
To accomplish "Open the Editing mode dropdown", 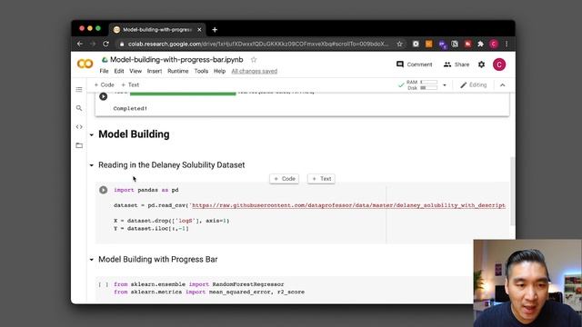I will pyautogui.click(x=473, y=84).
